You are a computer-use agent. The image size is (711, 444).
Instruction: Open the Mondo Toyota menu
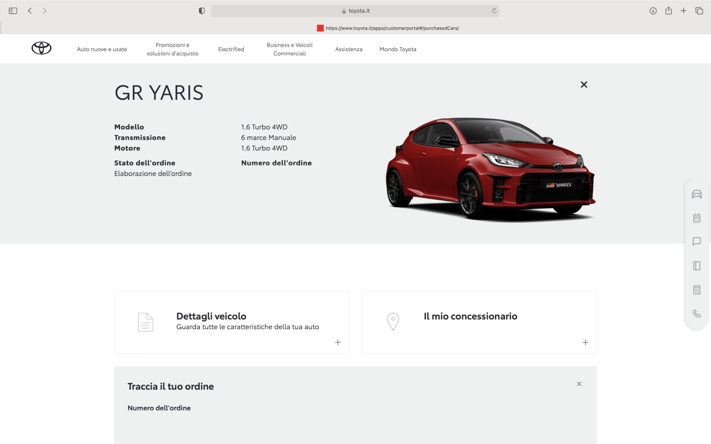point(398,49)
